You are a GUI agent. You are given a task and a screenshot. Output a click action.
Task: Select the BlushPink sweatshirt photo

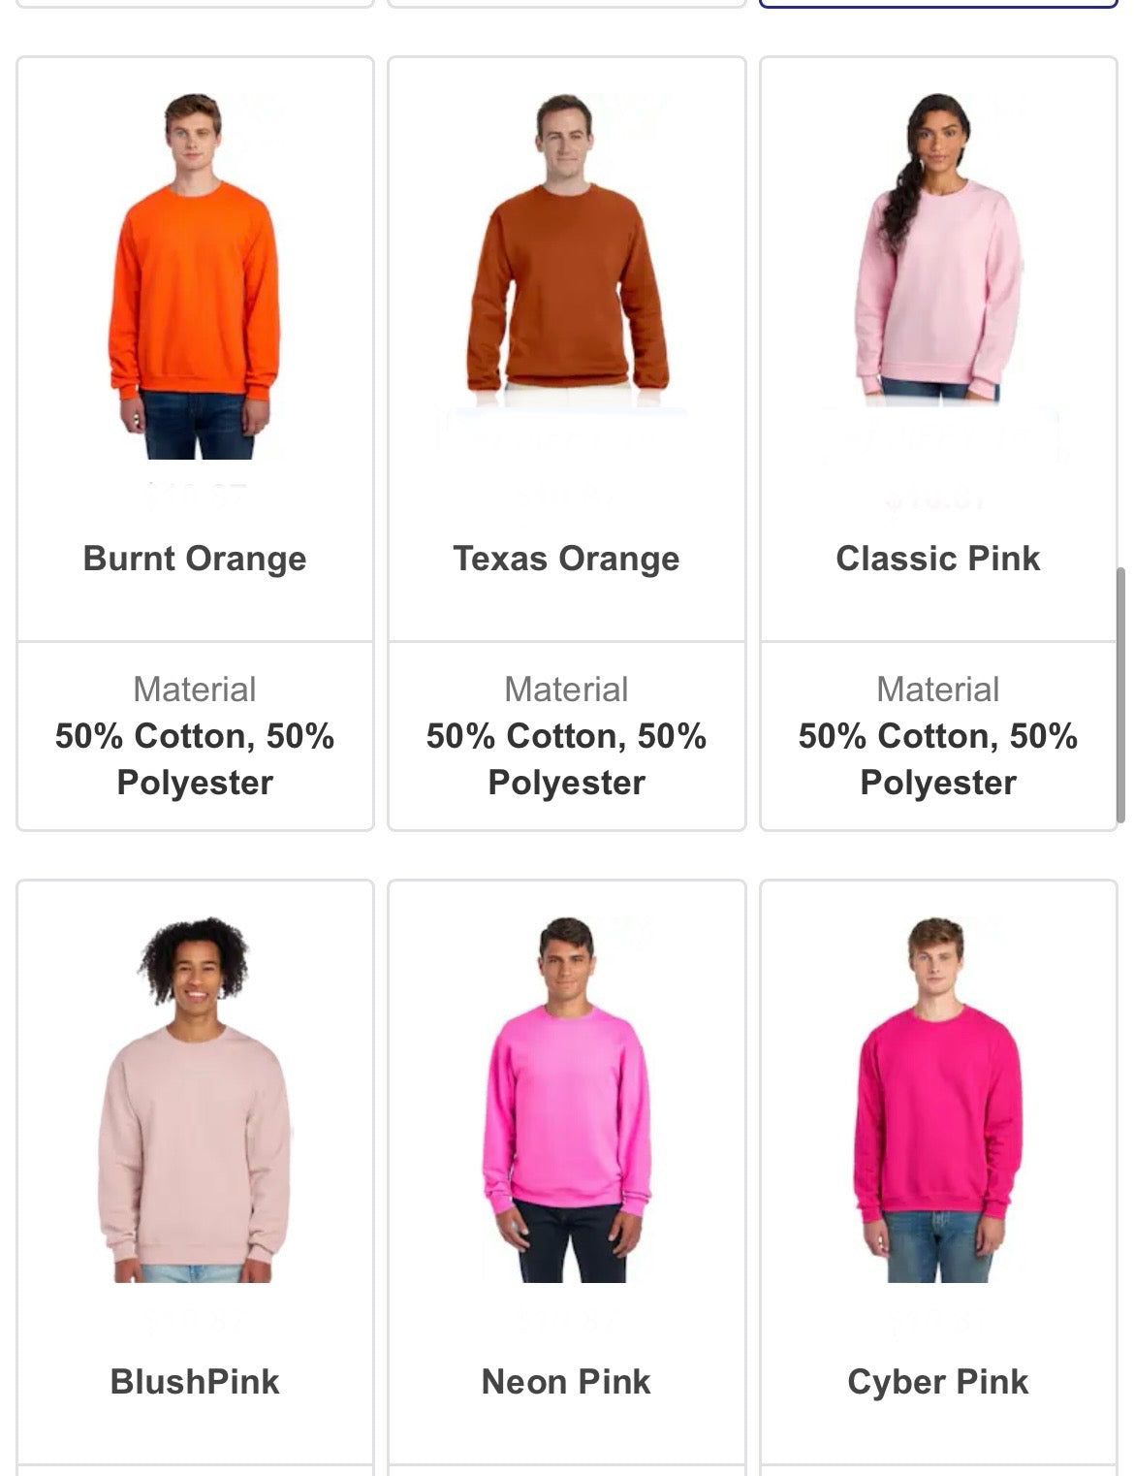(x=194, y=1100)
